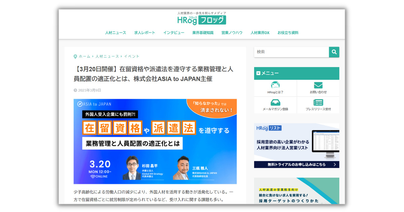Open the 人材ニュース nav item
The image size is (404, 212).
pyautogui.click(x=115, y=33)
